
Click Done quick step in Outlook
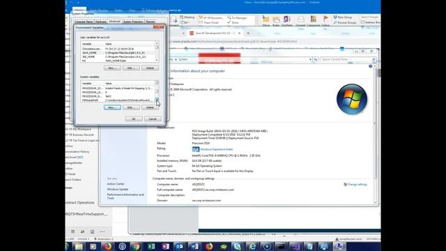pyautogui.click(x=233, y=22)
